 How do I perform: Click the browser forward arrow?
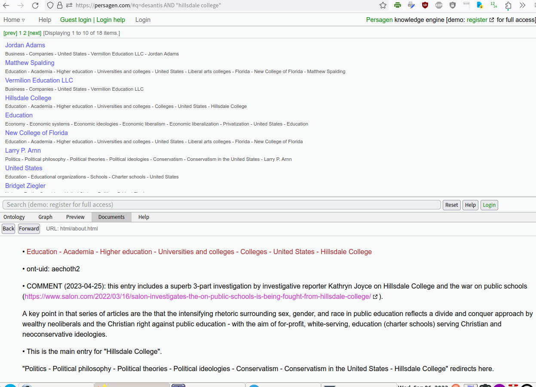pos(21,6)
